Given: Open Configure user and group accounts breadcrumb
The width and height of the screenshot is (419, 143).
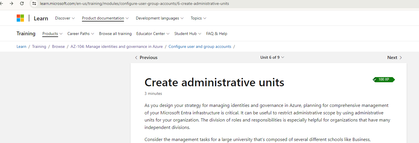Looking at the screenshot, I should click(x=200, y=46).
